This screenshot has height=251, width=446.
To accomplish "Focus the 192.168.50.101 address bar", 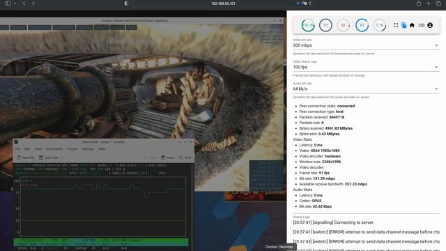I will click(223, 3).
